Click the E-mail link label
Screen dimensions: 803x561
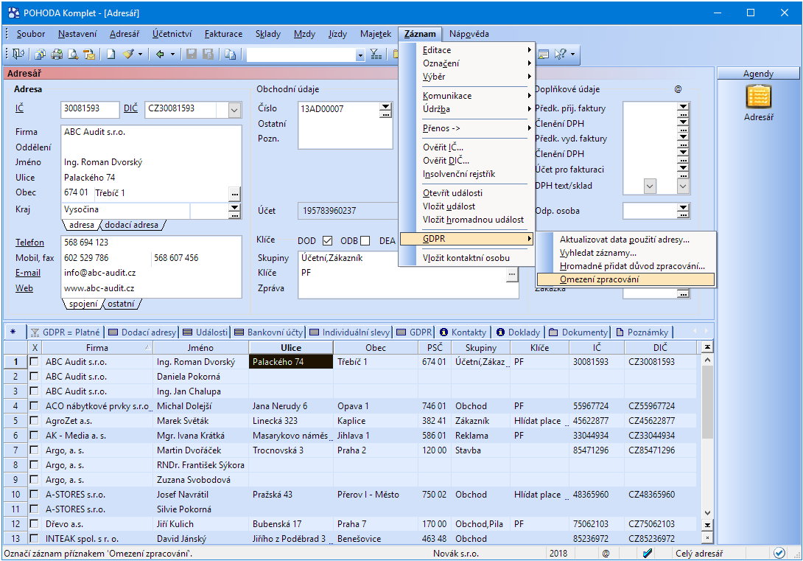(x=28, y=273)
